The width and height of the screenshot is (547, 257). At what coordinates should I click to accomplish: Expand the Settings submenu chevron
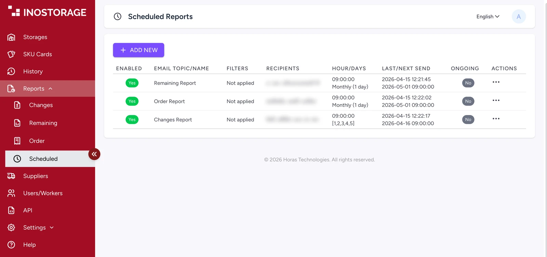tap(52, 228)
